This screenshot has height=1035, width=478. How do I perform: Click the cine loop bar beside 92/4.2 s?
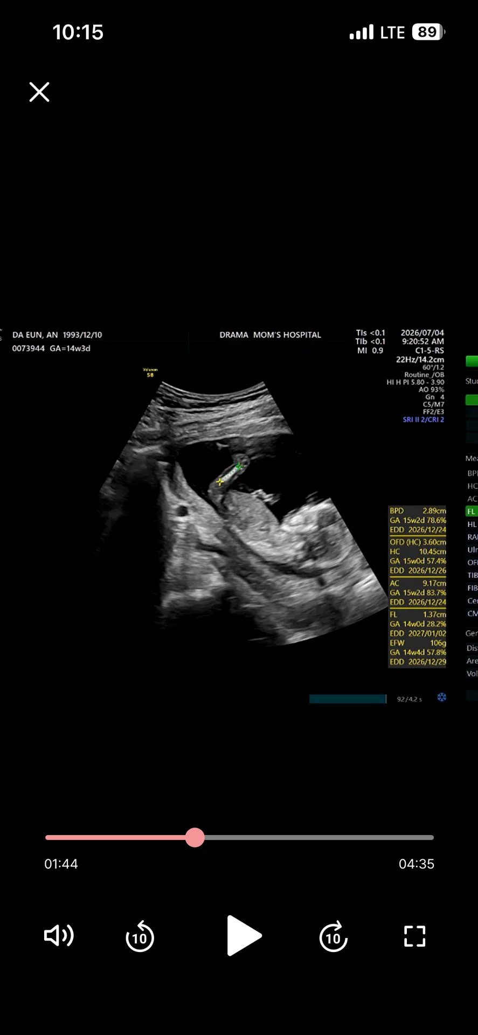click(x=348, y=699)
